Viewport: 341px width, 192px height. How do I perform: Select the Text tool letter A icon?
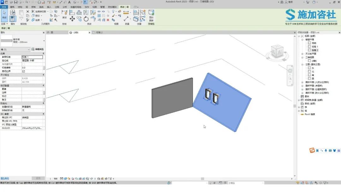pyautogui.click(x=69, y=2)
